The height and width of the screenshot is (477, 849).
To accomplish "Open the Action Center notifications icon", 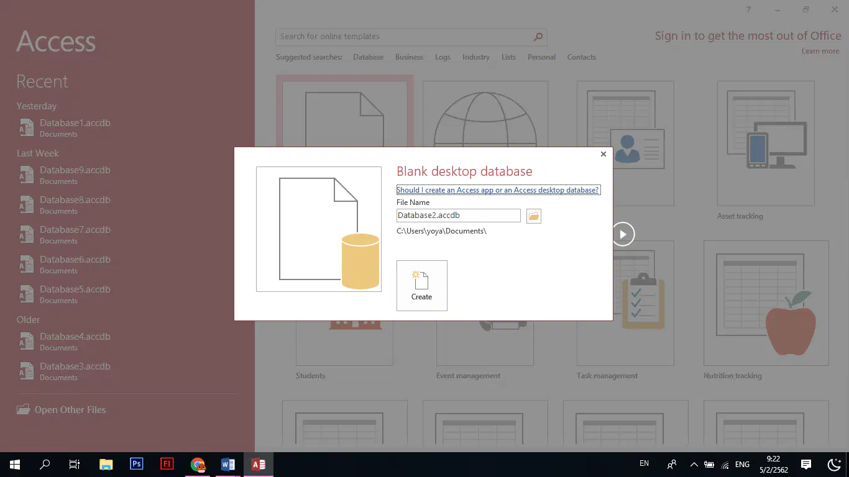I will 806,464.
